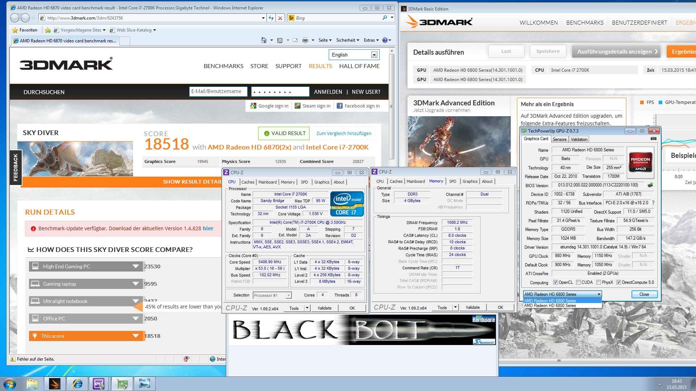Click the hier update download link
The image size is (696, 391).
tap(208, 228)
